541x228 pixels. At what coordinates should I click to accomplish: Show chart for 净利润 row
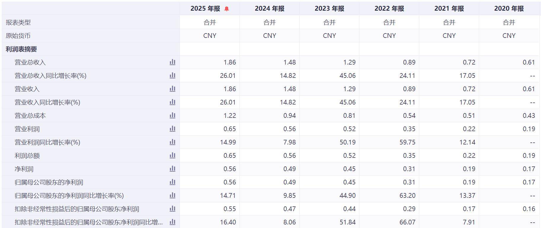[172, 169]
